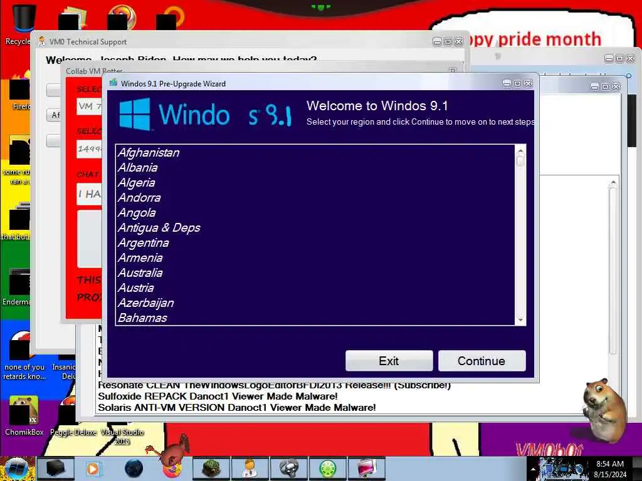Click the region list scrollbar up arrow
Image resolution: width=642 pixels, height=481 pixels.
click(x=520, y=150)
